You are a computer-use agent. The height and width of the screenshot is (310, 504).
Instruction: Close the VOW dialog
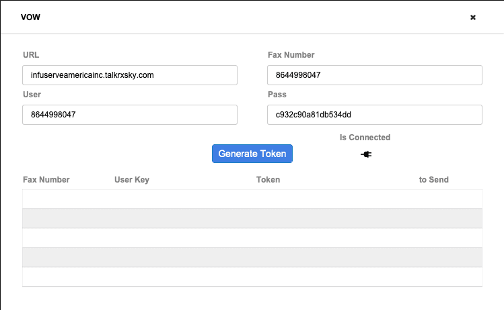coord(473,17)
